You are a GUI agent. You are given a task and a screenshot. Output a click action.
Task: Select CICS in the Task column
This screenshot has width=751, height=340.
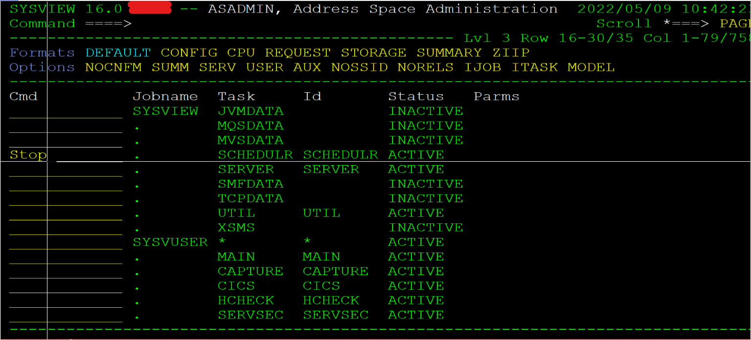pos(236,286)
